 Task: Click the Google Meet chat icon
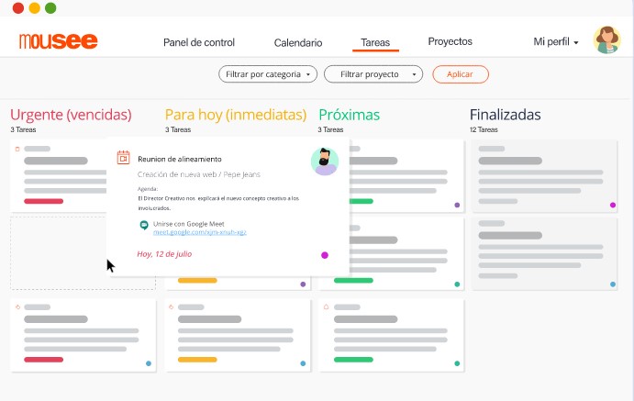144,225
